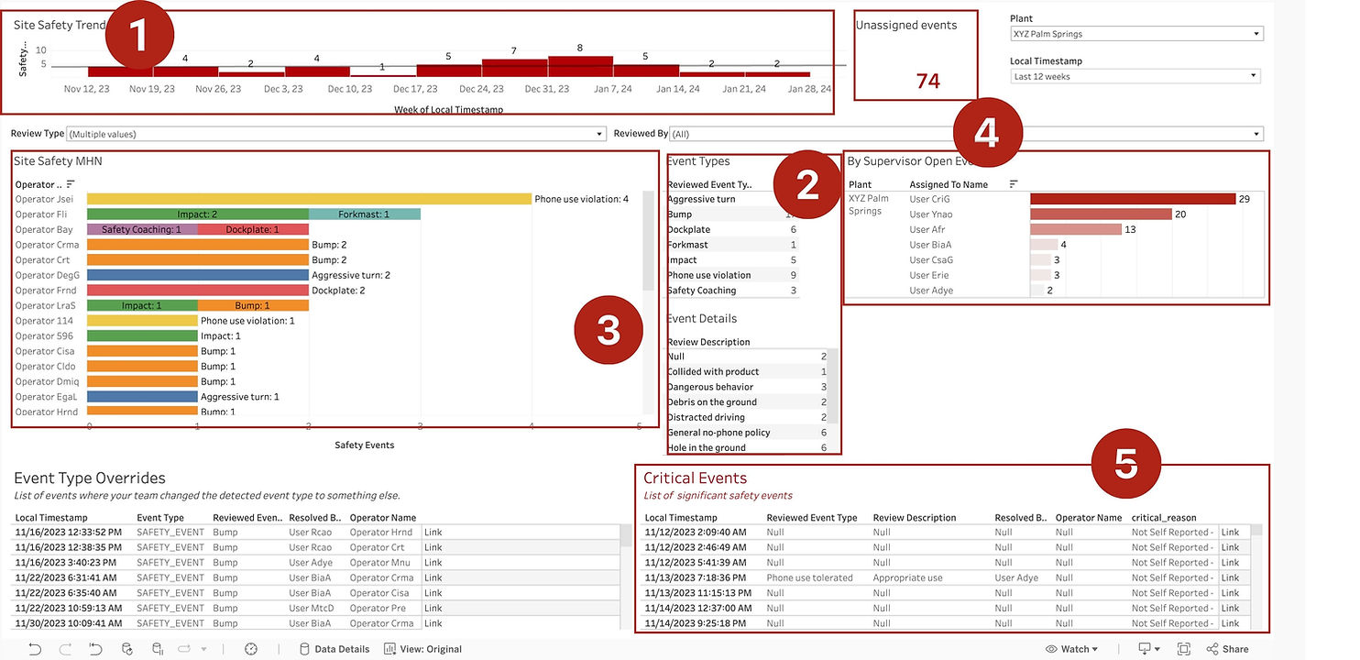Click the Share icon button
The height and width of the screenshot is (660, 1360).
click(x=1228, y=649)
